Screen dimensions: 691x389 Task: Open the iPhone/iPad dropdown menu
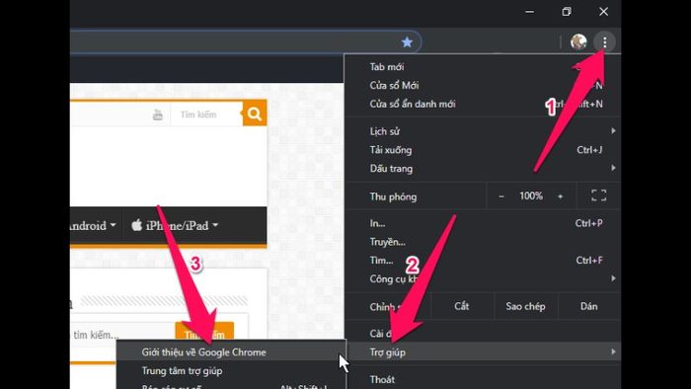pyautogui.click(x=175, y=225)
